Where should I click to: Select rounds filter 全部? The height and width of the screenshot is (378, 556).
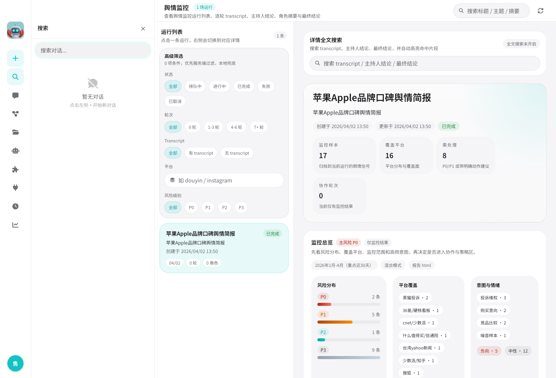(173, 127)
